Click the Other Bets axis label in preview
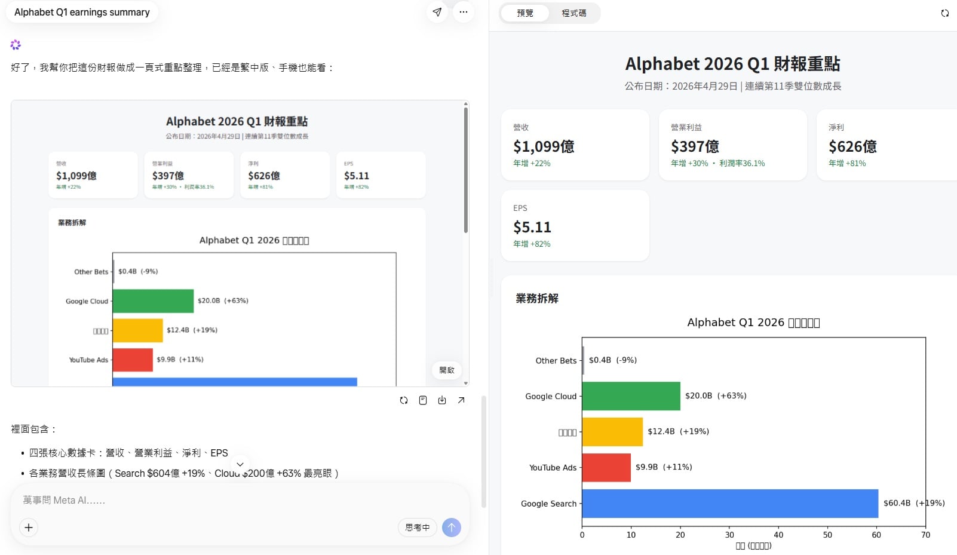 pyautogui.click(x=556, y=361)
